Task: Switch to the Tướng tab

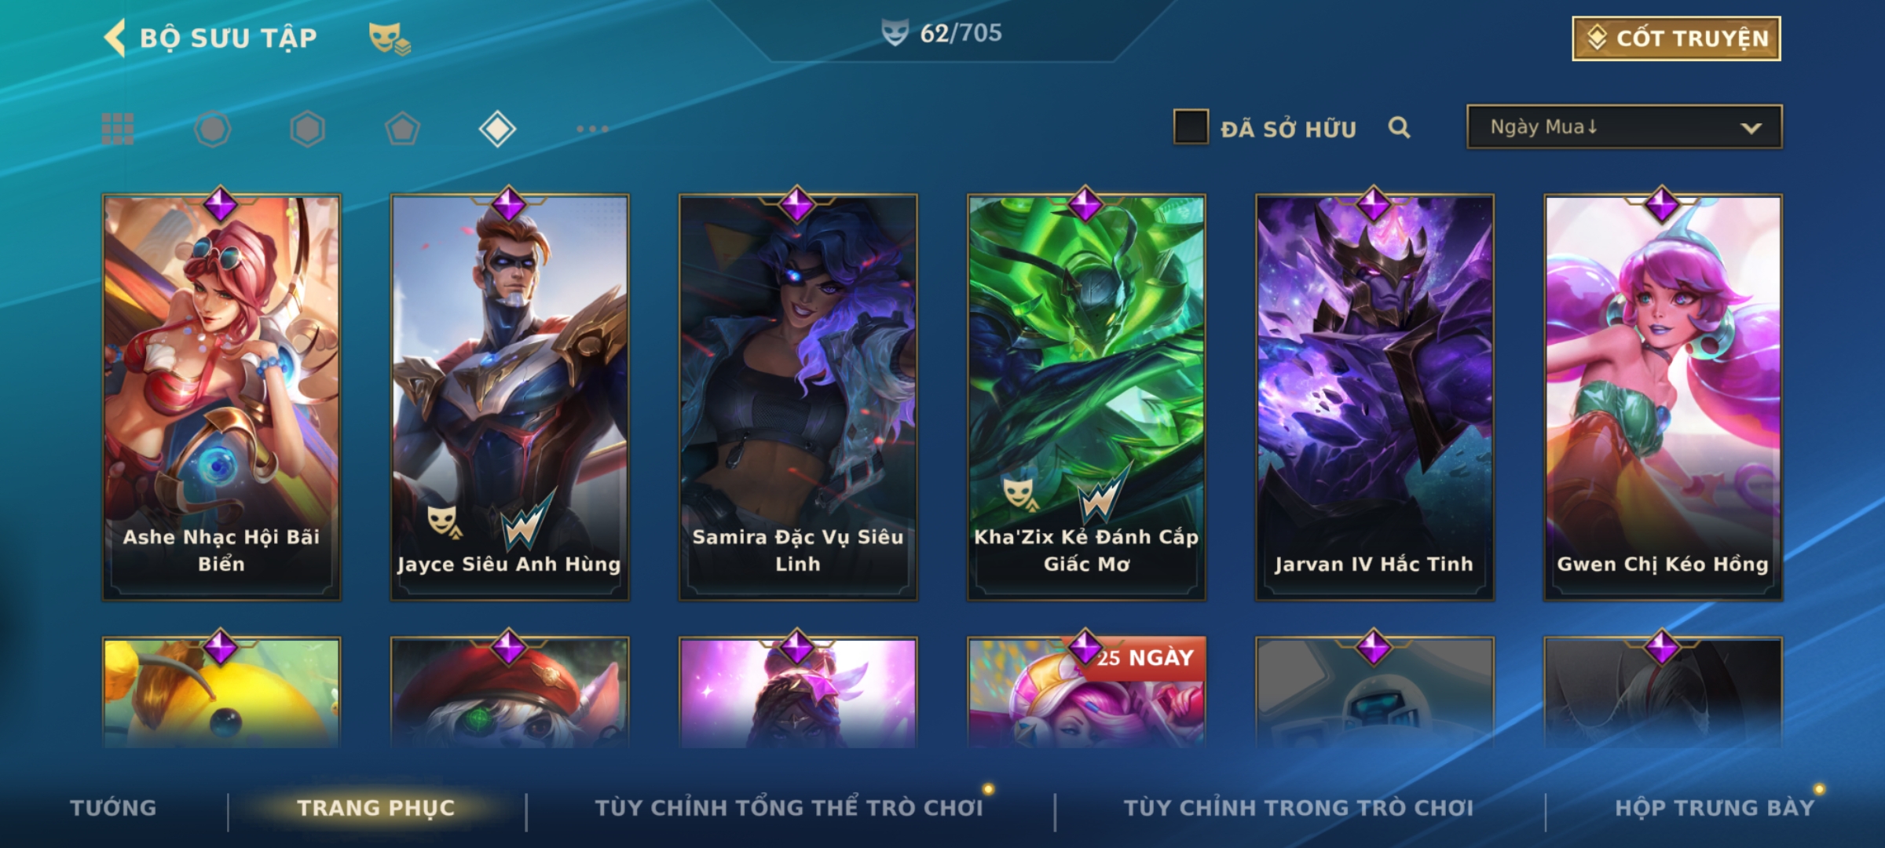Action: (113, 808)
